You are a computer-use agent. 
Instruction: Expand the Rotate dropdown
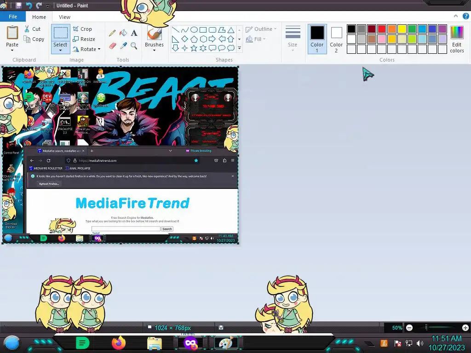coord(99,49)
